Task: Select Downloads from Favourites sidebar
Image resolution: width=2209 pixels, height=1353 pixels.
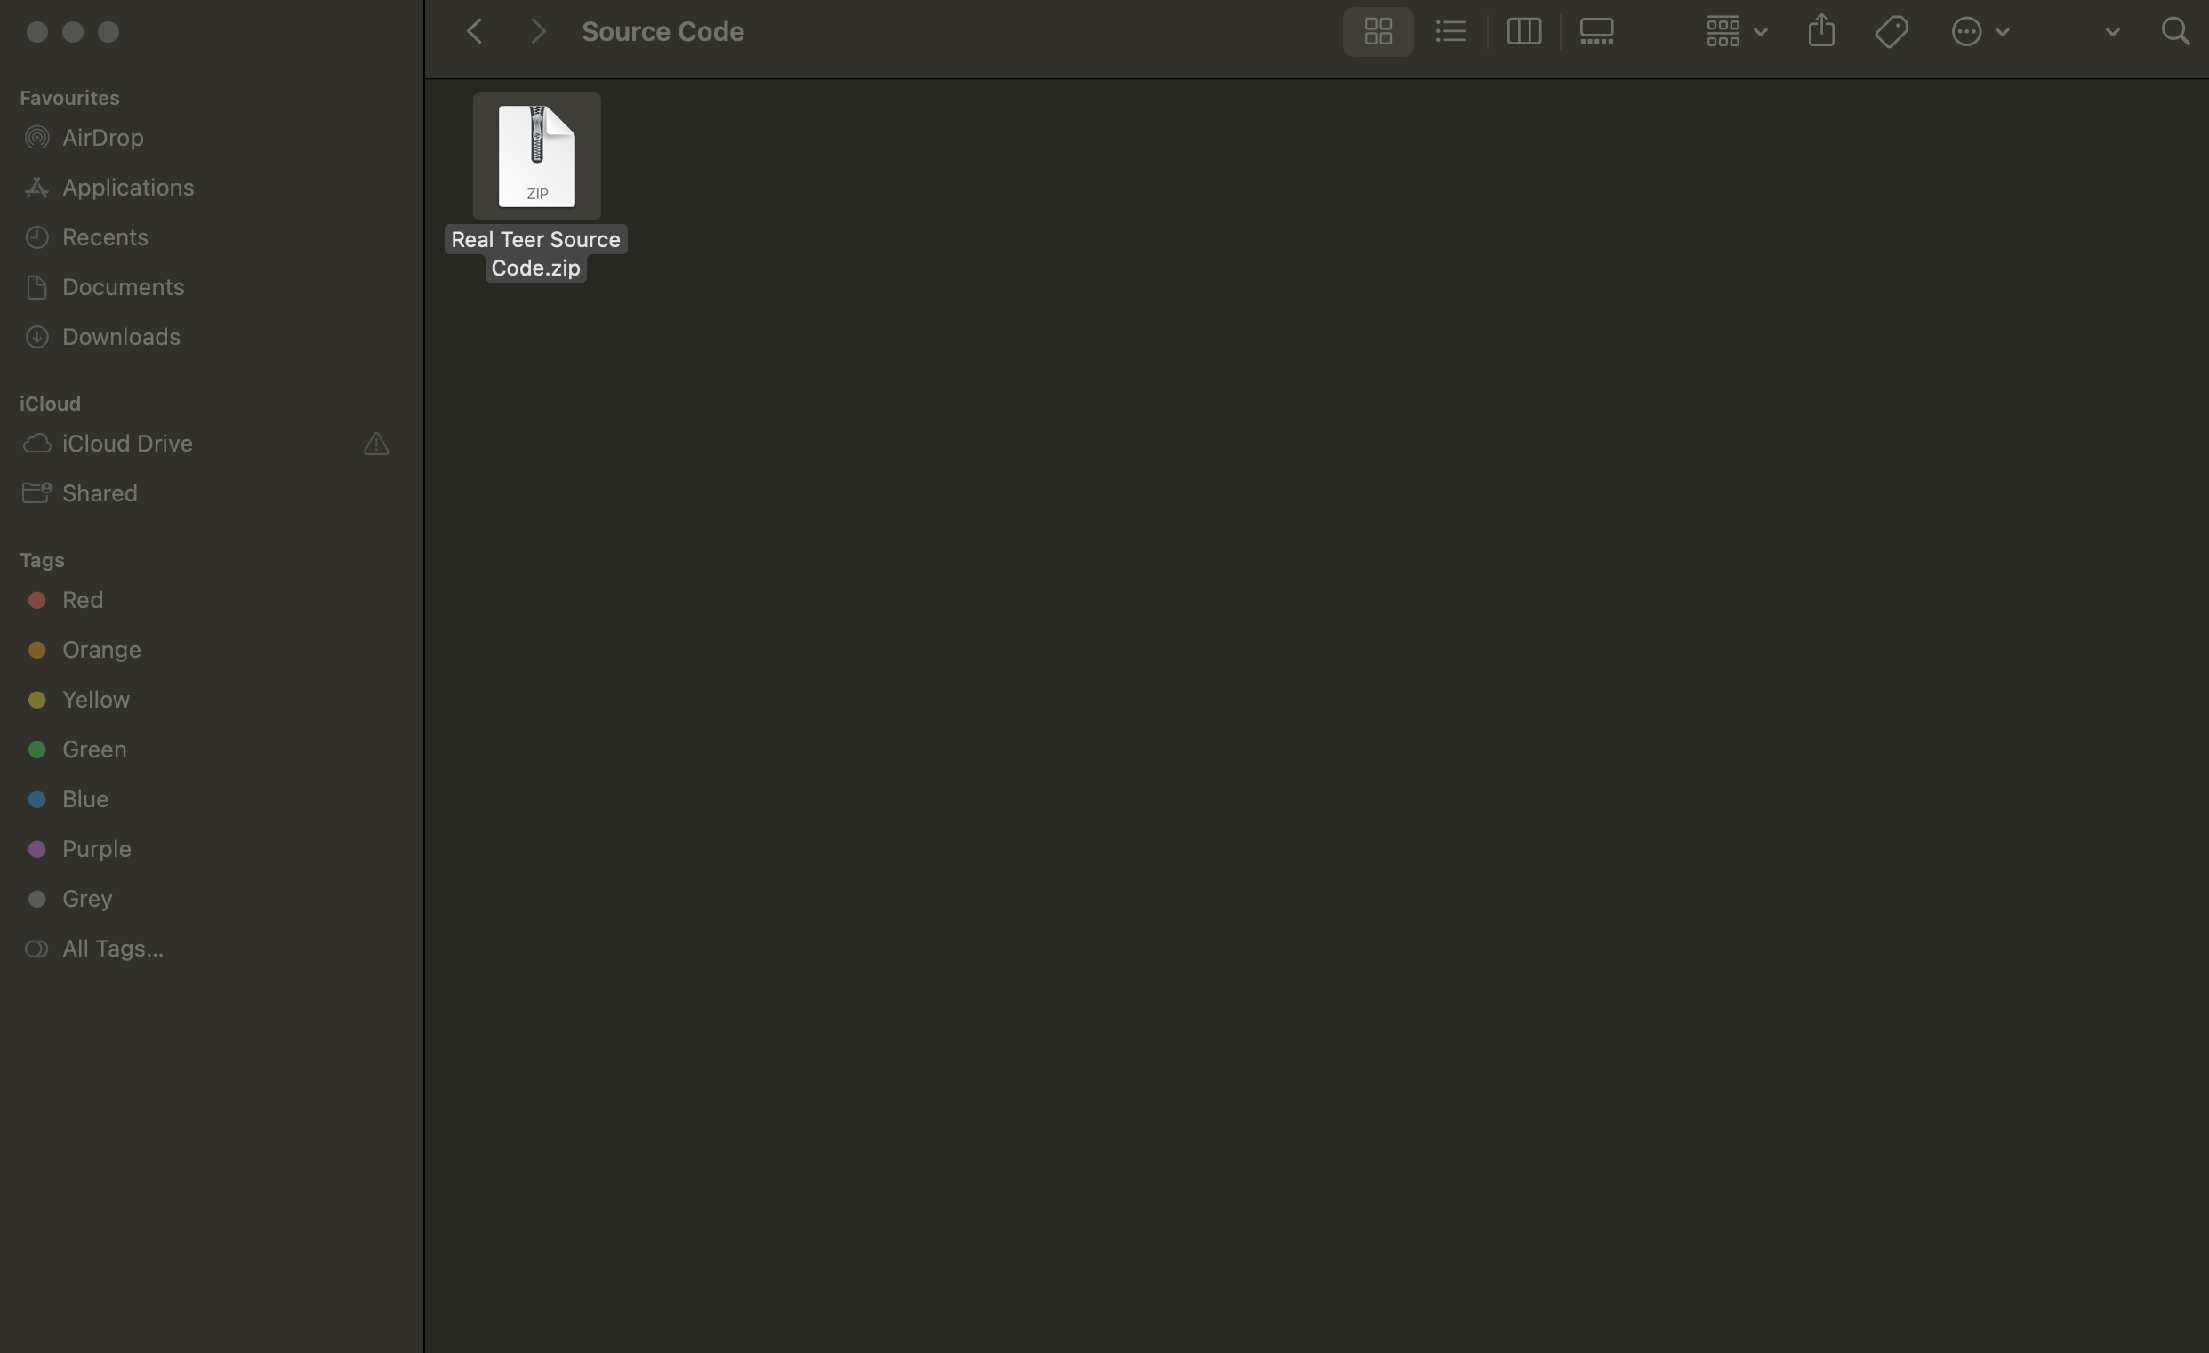Action: click(x=120, y=336)
